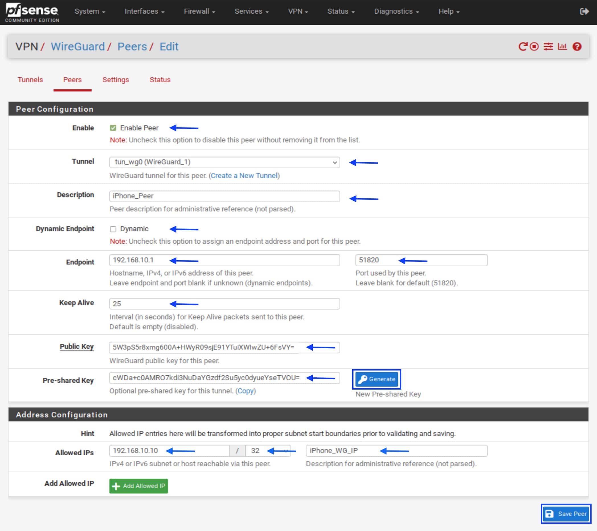
Task: Follow the Create a New Tunnel link
Action: [x=244, y=176]
